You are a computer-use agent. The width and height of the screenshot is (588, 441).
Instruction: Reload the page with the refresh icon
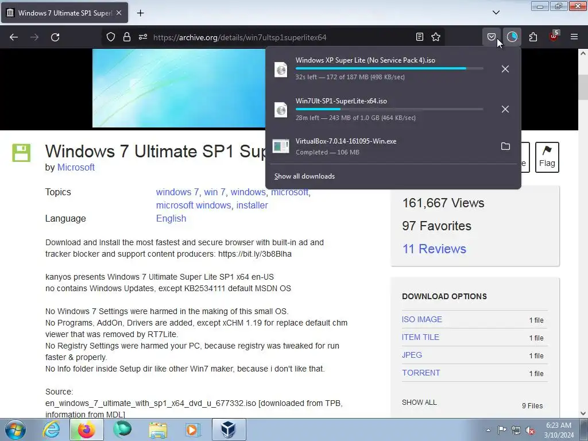tap(55, 37)
